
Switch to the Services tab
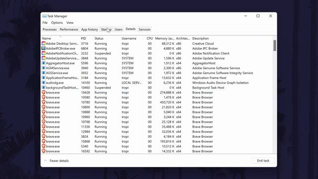tap(145, 29)
